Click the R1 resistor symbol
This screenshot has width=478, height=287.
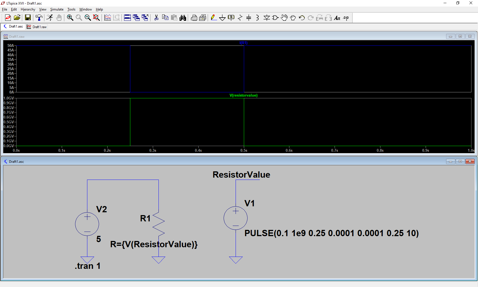pyautogui.click(x=158, y=224)
